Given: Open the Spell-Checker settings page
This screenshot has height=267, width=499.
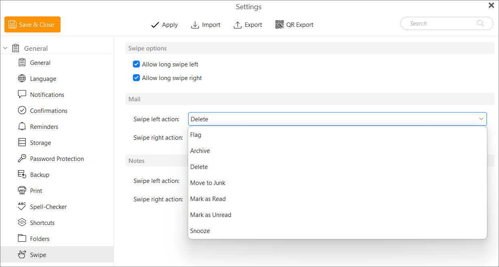Looking at the screenshot, I should tap(57, 207).
